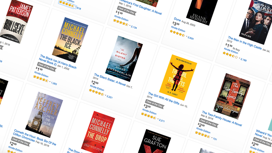Click Deal of the Day badge under The Two-Family House
The image size is (272, 153).
tap(208, 123)
